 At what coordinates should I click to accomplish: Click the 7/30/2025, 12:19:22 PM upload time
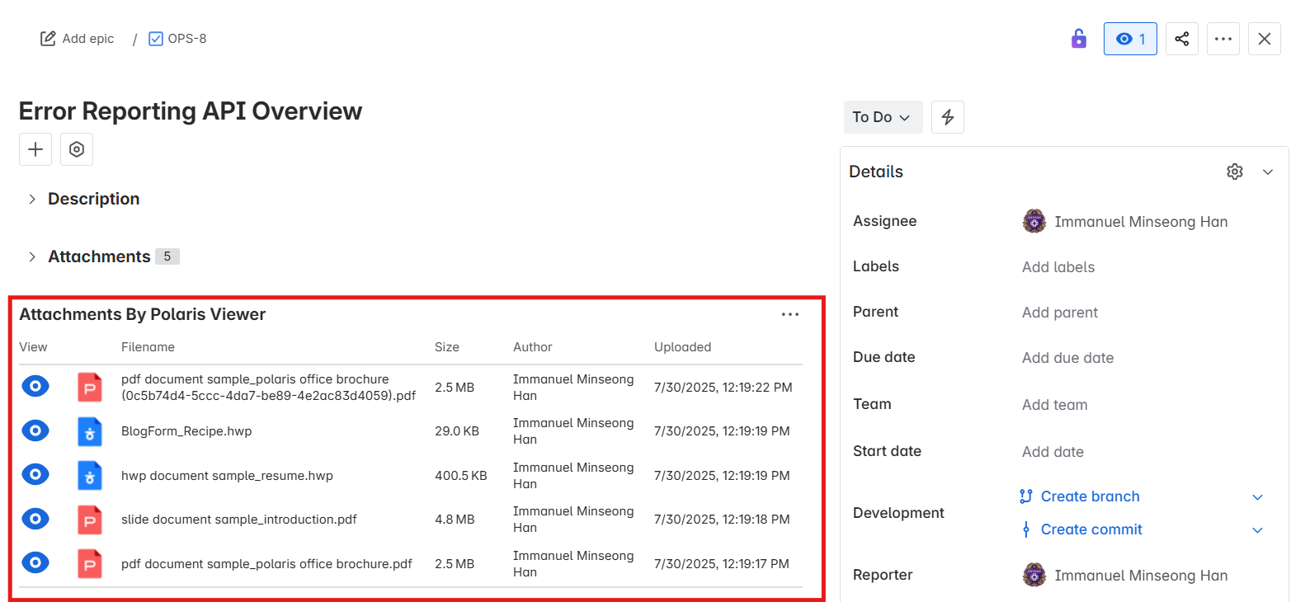click(x=723, y=388)
